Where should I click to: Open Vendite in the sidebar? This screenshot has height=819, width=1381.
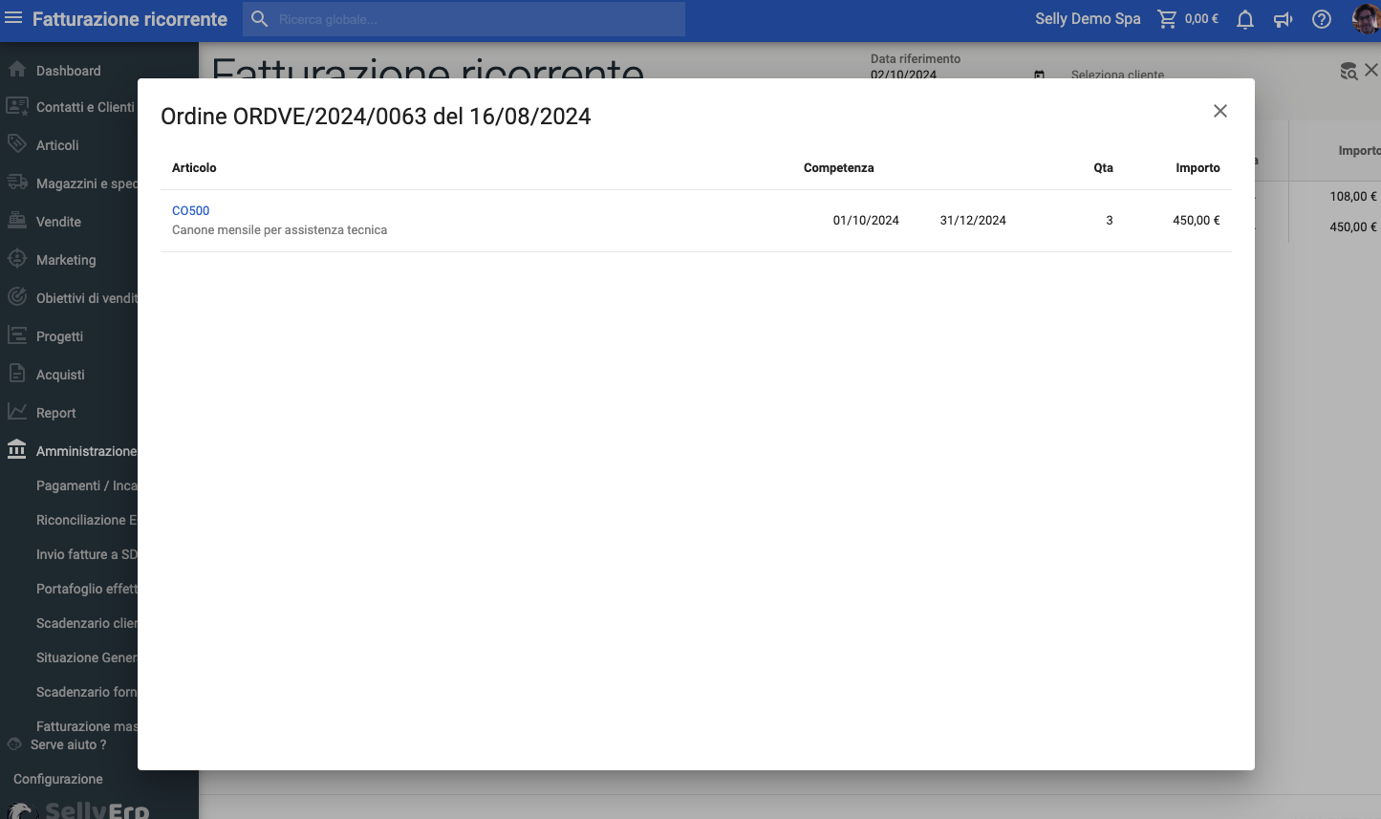(58, 222)
